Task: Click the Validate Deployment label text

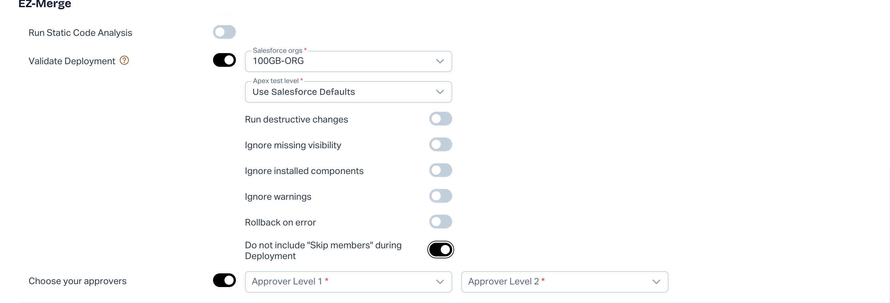Action: (x=72, y=61)
